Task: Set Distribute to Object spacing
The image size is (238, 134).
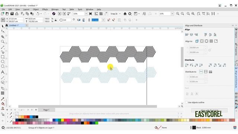Action: (210, 71)
